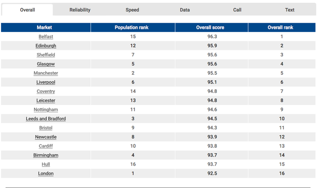Click the Population rank column header
This screenshot has height=188, width=319.
click(133, 27)
